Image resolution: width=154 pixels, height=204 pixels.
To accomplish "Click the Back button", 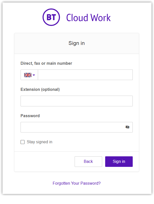I will pyautogui.click(x=88, y=162).
